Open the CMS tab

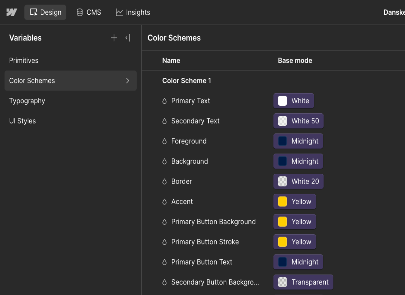point(89,12)
